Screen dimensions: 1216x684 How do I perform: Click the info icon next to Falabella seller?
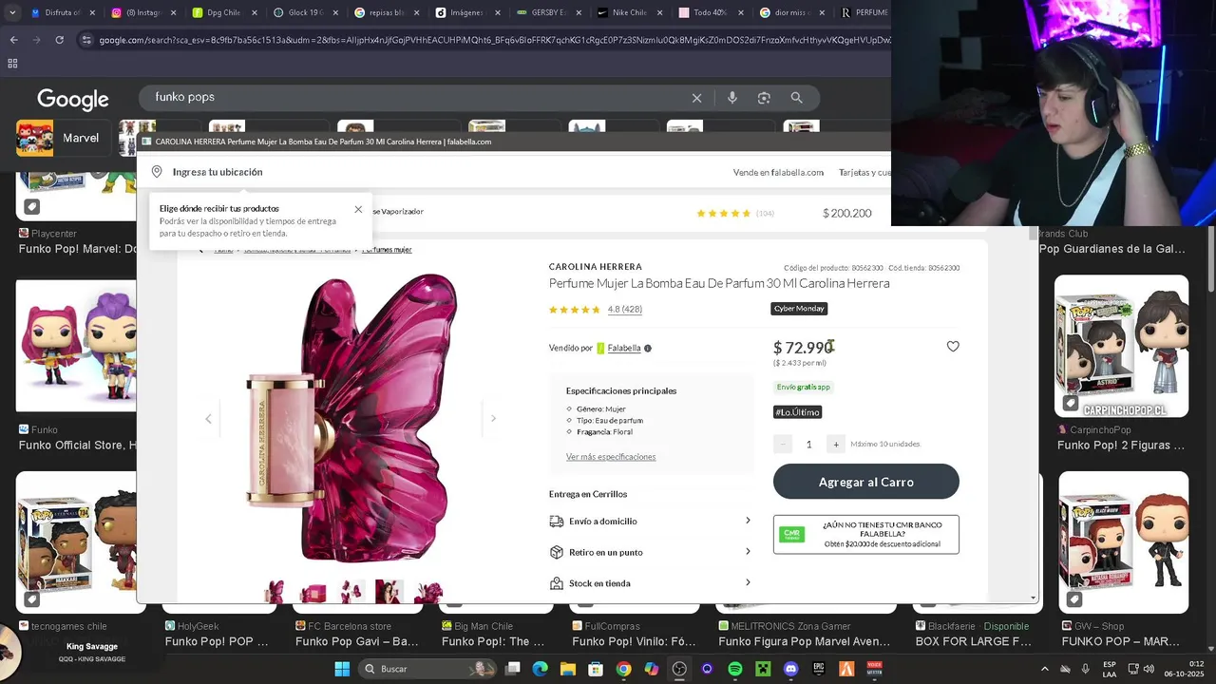click(x=648, y=349)
